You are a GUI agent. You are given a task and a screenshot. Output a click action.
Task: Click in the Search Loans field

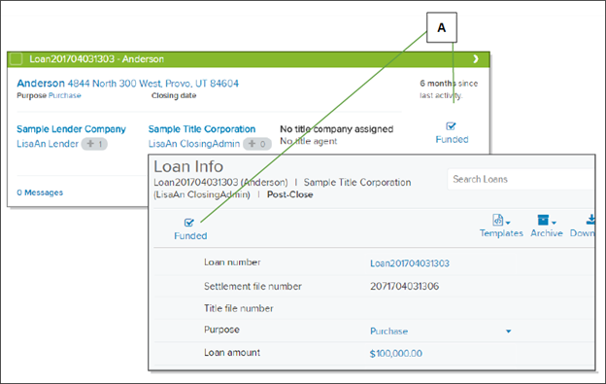coord(521,179)
